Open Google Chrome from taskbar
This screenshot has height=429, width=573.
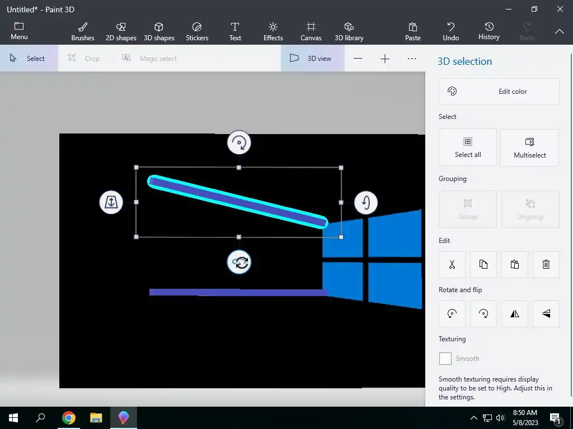tap(69, 418)
